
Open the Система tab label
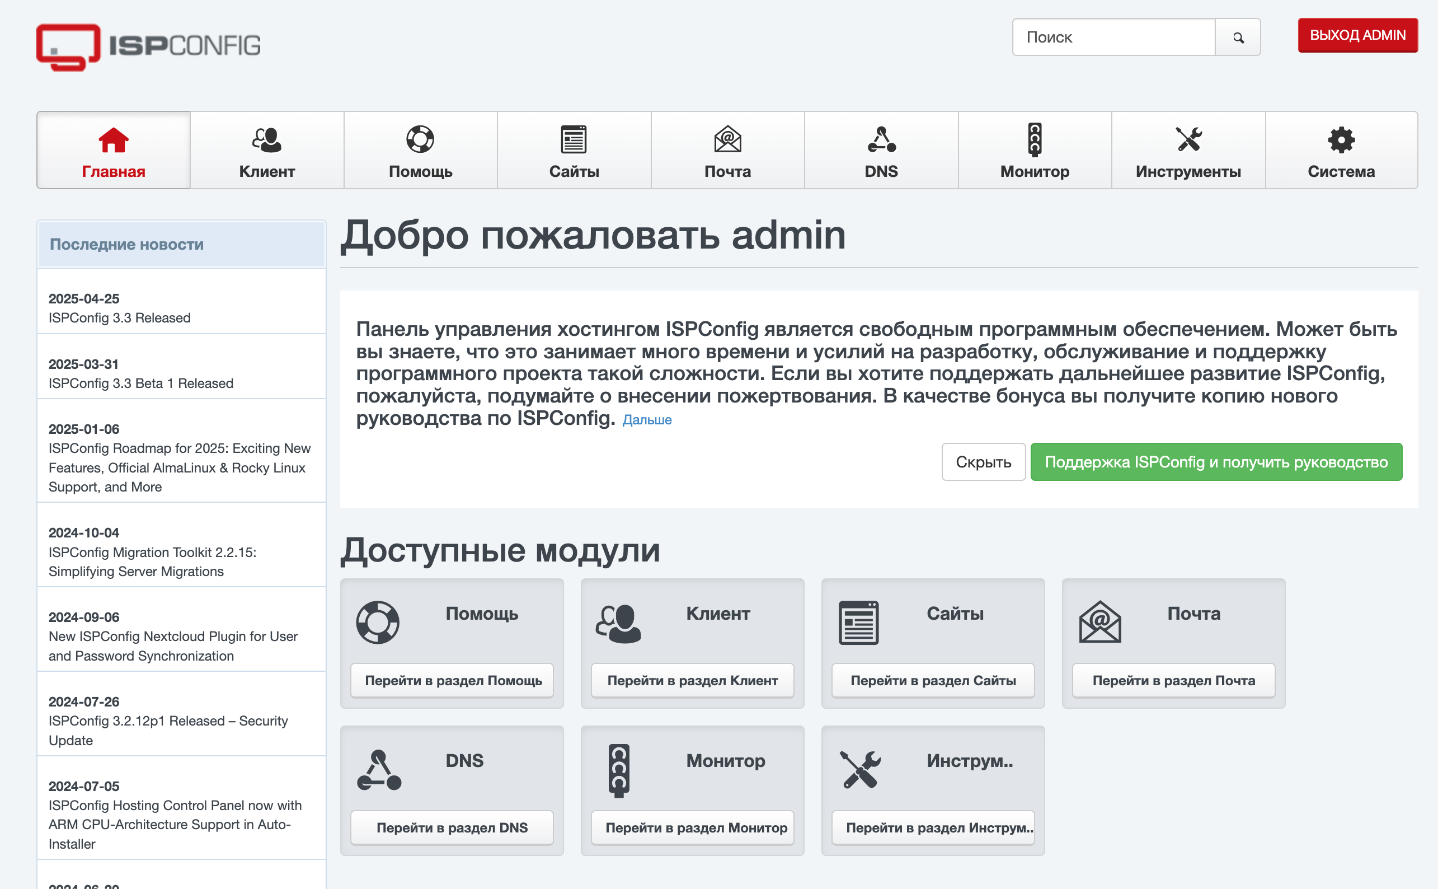click(1341, 172)
